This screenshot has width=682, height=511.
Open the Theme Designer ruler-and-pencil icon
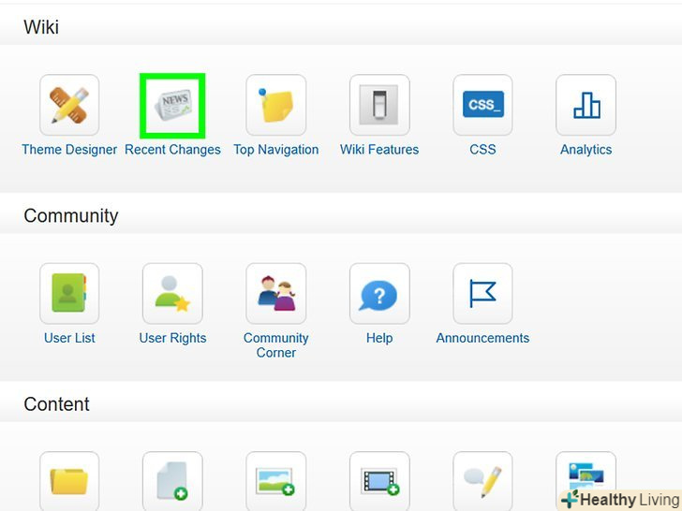tap(69, 106)
